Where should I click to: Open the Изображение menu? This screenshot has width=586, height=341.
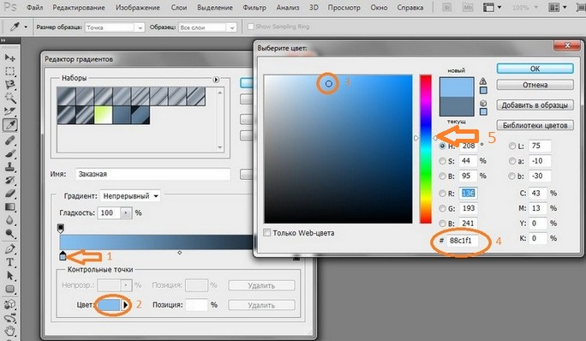click(138, 8)
